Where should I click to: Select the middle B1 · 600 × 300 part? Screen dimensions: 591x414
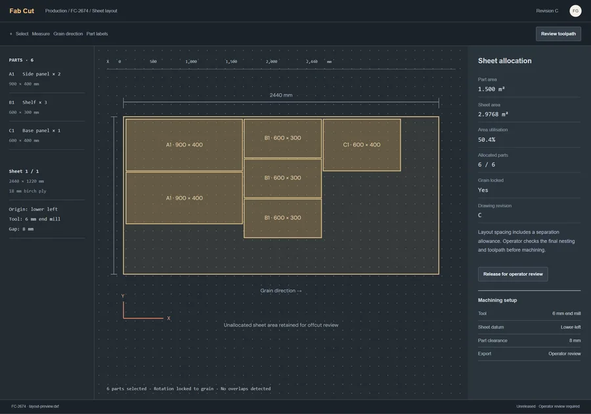click(282, 178)
